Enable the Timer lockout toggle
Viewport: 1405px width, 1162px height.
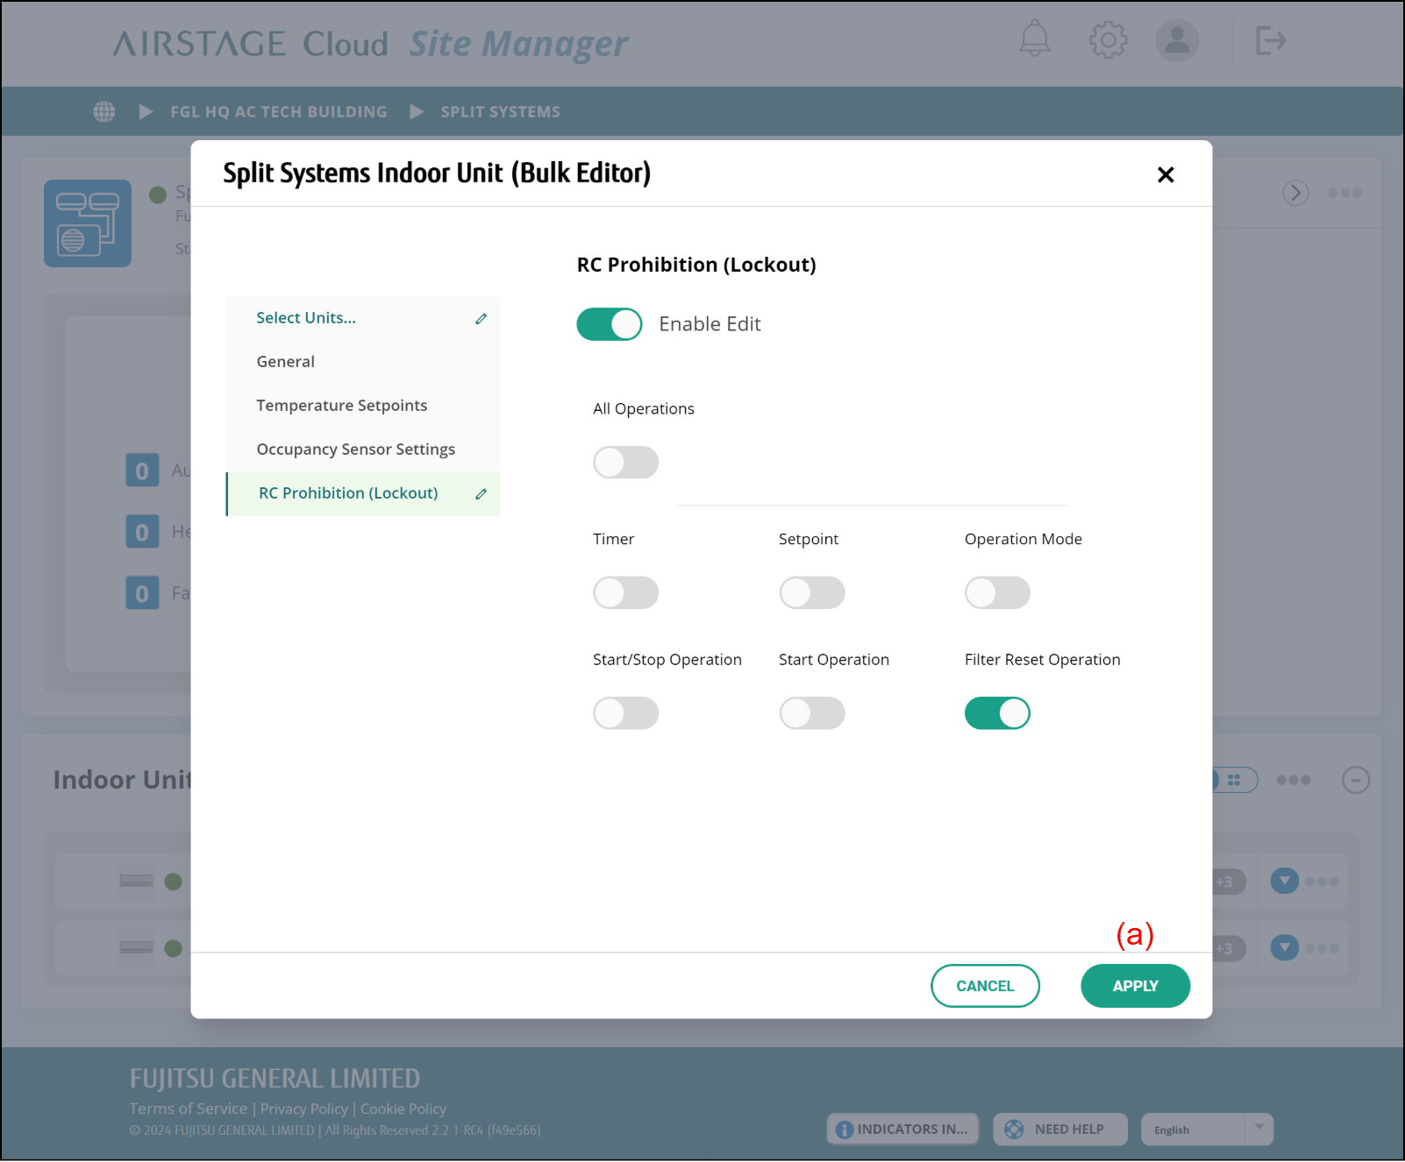(x=625, y=592)
